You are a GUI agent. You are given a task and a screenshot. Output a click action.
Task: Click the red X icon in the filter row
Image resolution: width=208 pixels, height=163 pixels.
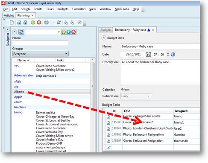click(x=73, y=32)
